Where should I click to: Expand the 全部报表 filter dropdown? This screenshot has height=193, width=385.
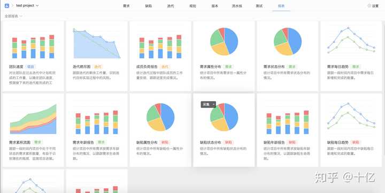[x=13, y=16]
